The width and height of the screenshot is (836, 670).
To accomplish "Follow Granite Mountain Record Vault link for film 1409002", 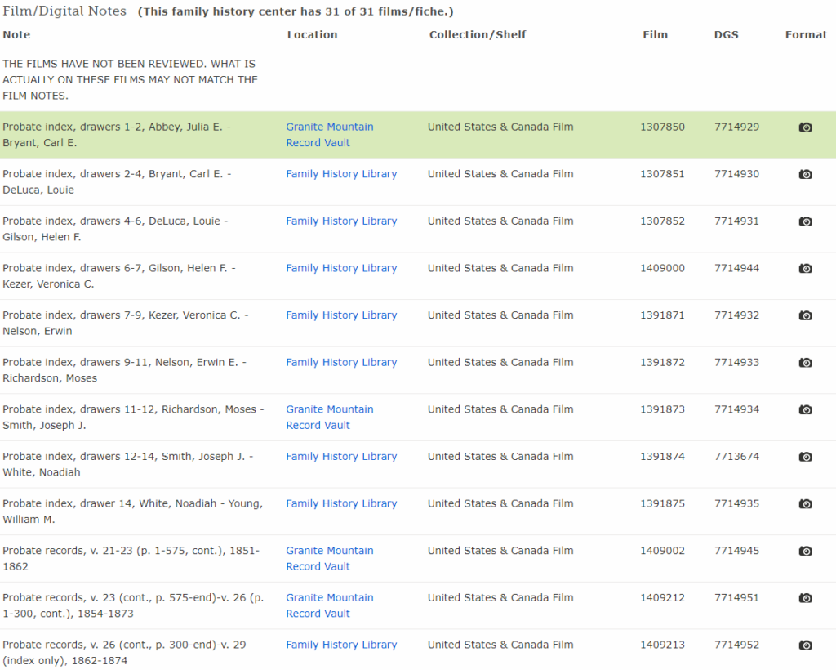I will (330, 559).
